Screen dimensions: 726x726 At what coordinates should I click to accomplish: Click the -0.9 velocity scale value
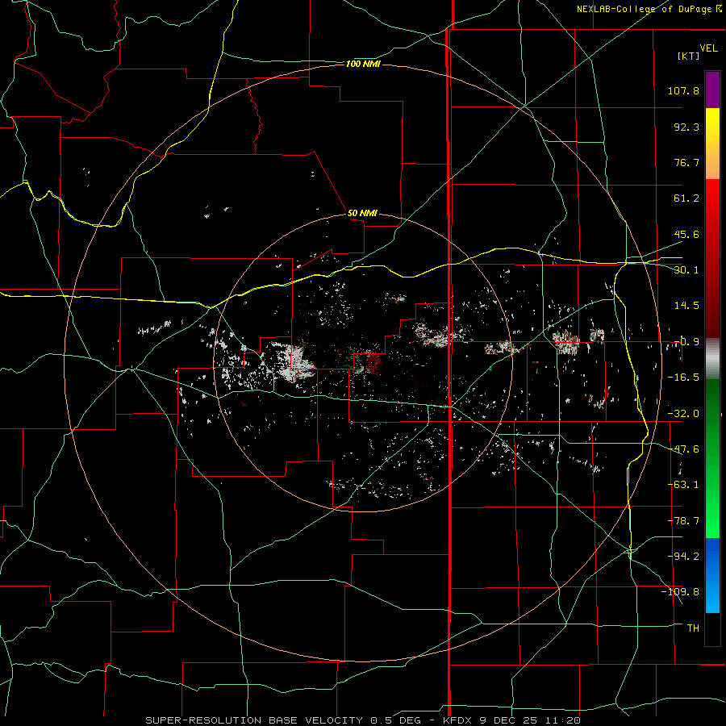pos(686,342)
